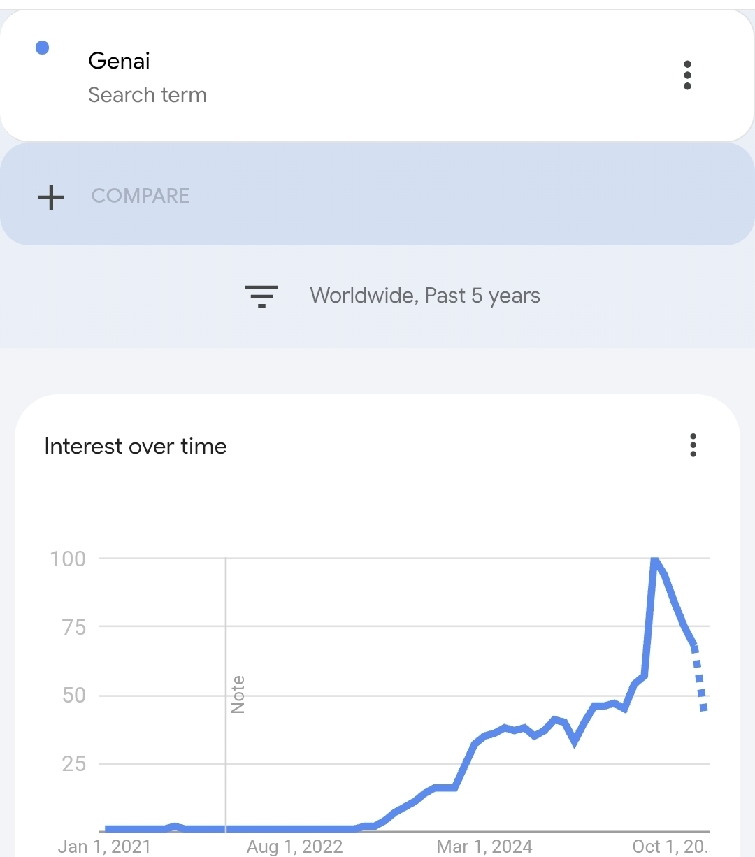Edit the Genai search term

click(119, 62)
